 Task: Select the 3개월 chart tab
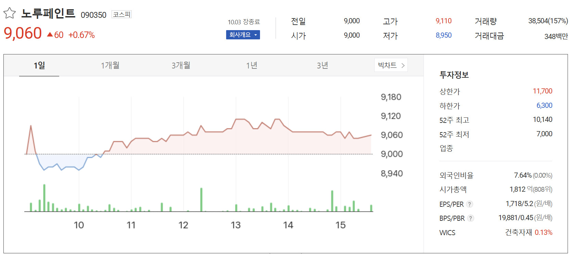181,65
